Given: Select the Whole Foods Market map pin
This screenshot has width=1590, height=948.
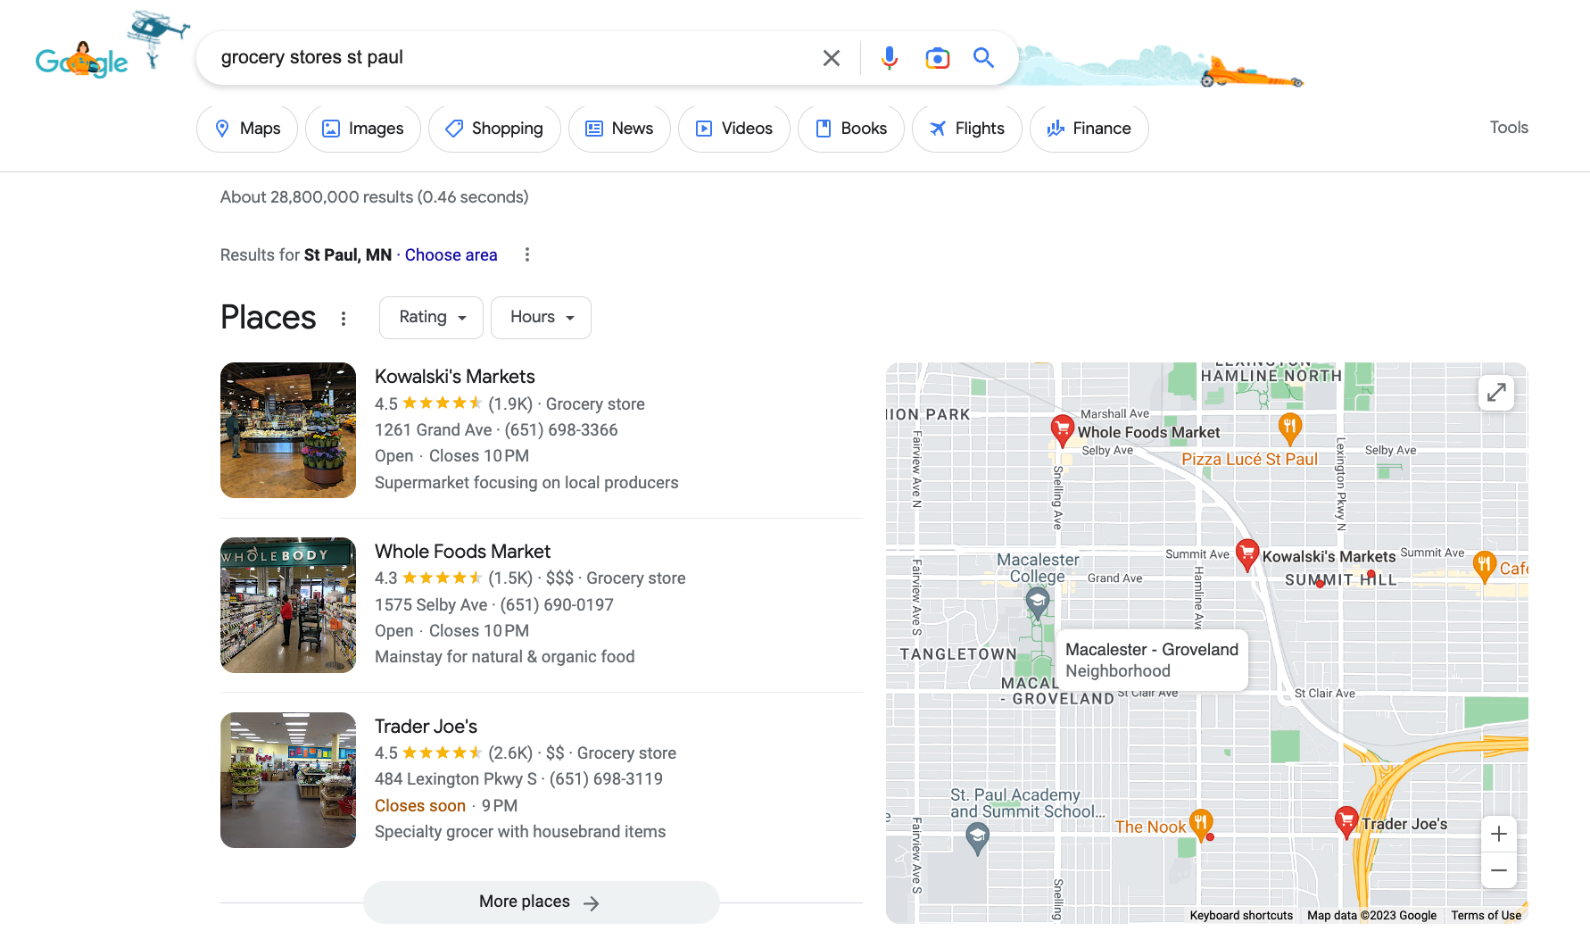Looking at the screenshot, I should coord(1062,429).
